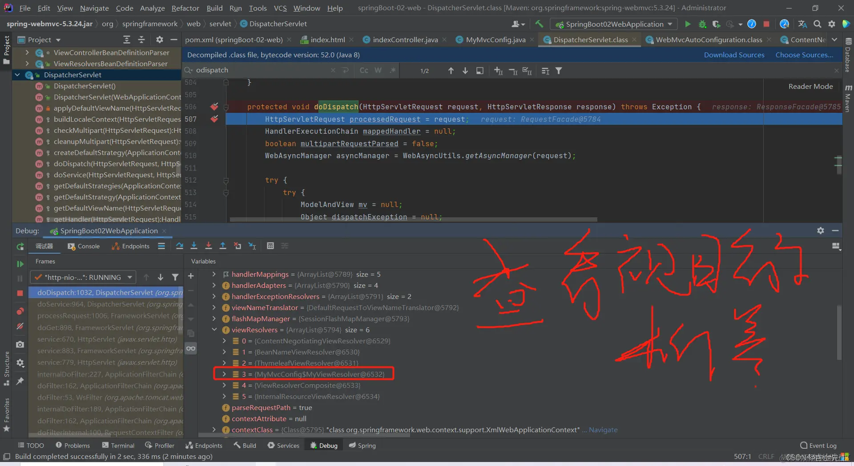Click the Variables pane vertical scrollbar
The width and height of the screenshot is (854, 466).
coord(839,332)
